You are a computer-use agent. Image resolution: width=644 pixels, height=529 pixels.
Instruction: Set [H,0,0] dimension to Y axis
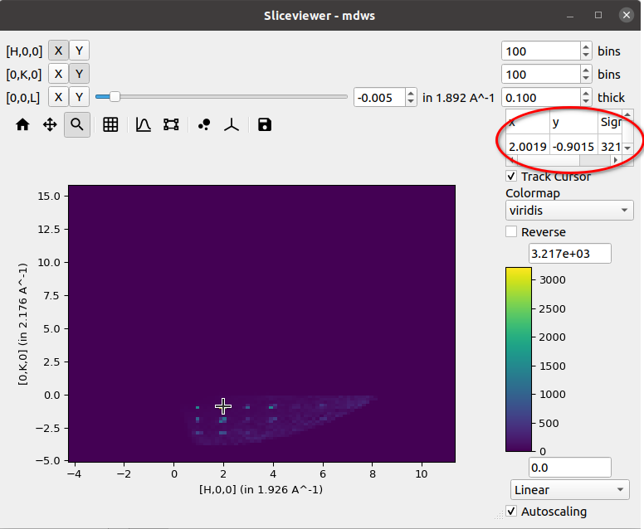point(79,51)
